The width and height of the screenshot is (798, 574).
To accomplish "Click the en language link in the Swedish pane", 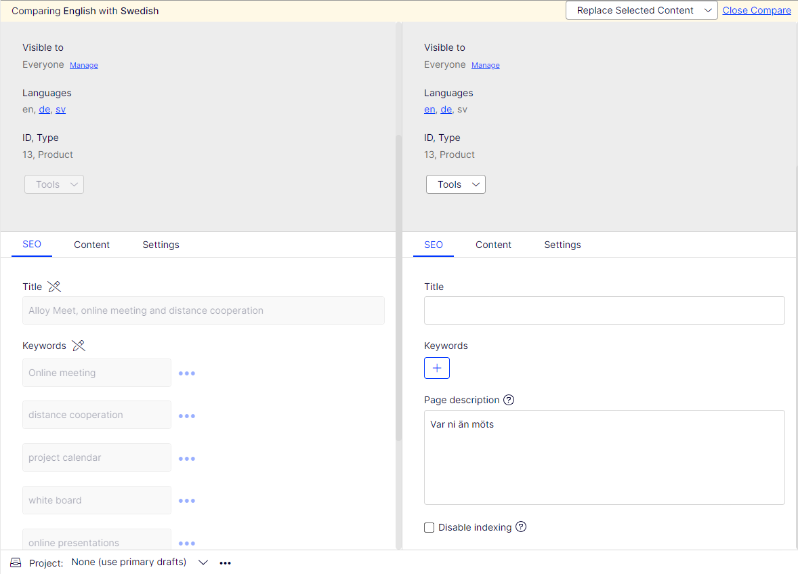I will coord(429,110).
